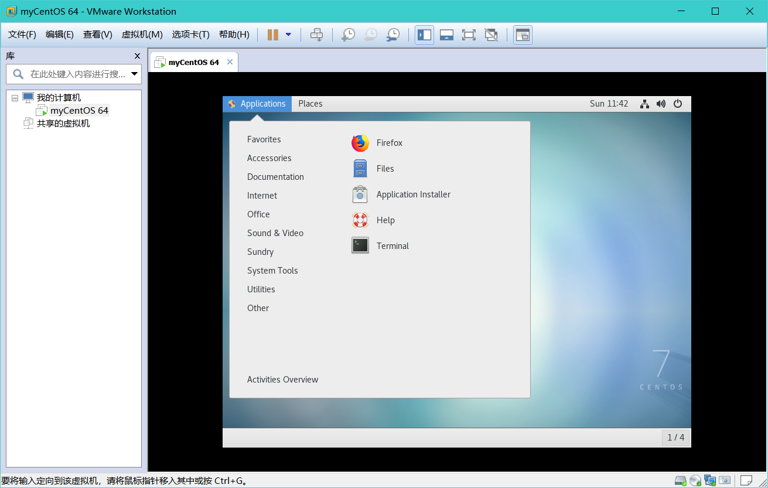
Task: Toggle the library sidebar view icon
Action: (x=424, y=35)
